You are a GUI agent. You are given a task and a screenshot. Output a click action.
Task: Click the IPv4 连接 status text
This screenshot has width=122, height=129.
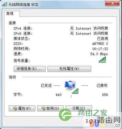point(89,28)
